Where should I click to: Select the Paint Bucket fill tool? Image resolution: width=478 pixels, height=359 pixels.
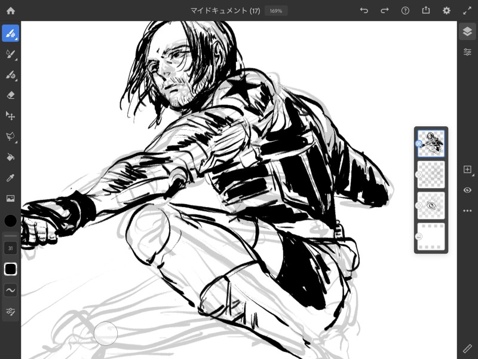[x=10, y=157]
